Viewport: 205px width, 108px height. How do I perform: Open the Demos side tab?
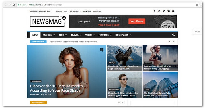(197, 32)
